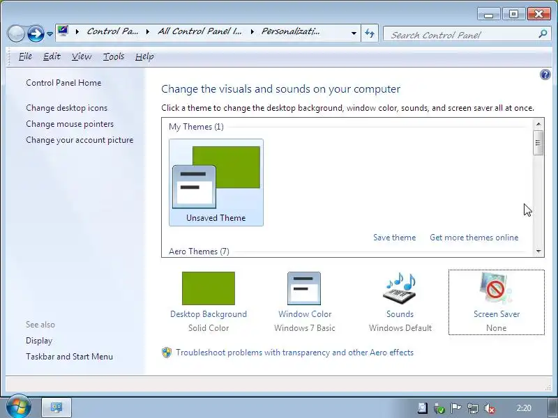Viewport: 558px width, 418px height.
Task: Click the Aero Themes (7) group heading
Action: [199, 251]
